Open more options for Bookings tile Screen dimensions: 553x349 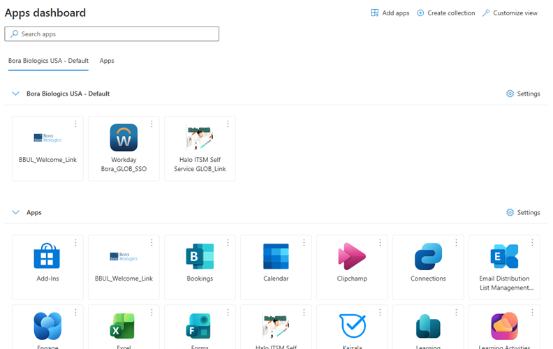coord(228,242)
